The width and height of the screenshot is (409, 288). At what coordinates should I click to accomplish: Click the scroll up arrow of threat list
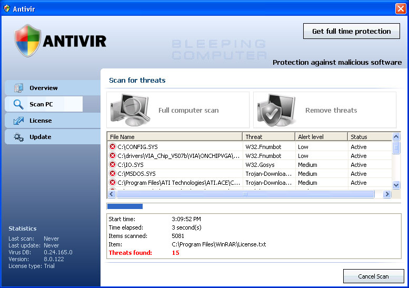[396, 136]
